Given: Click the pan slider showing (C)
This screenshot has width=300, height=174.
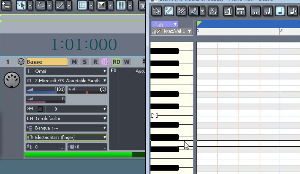Looking at the screenshot, I should pos(87,90).
